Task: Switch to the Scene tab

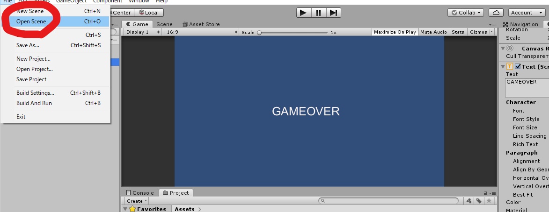Action: (164, 24)
